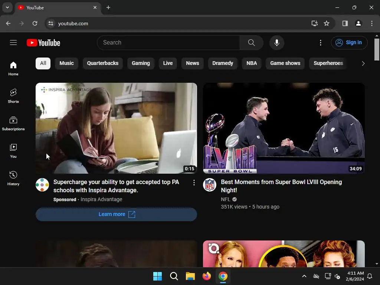Show more category chips with right arrow
This screenshot has width=380, height=285.
pyautogui.click(x=363, y=63)
